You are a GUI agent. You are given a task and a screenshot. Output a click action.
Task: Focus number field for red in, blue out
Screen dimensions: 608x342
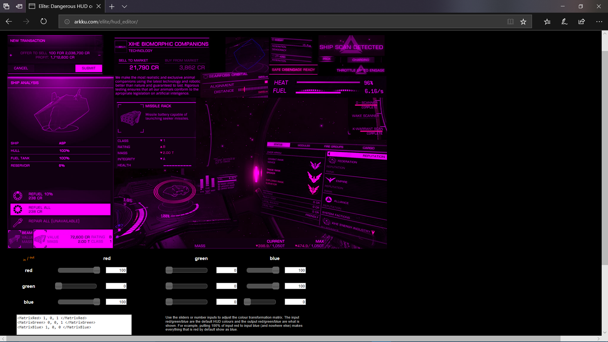[x=295, y=270]
